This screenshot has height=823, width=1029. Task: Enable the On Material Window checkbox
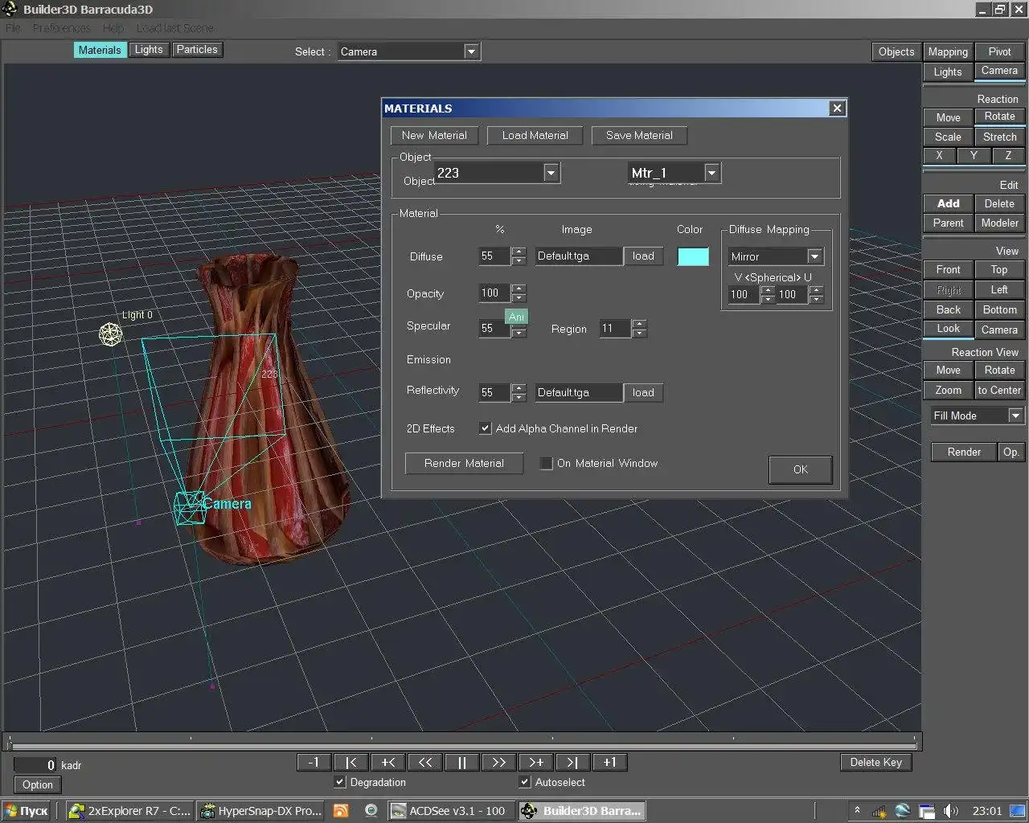547,463
